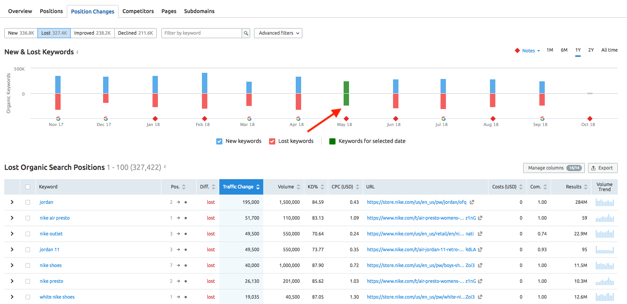Open the nike air presto keyword link
The height and width of the screenshot is (304, 627).
[55, 218]
